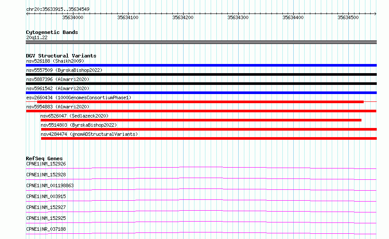Click ruler position label 35634200
The height and width of the screenshot is (239, 389).
[183, 17]
